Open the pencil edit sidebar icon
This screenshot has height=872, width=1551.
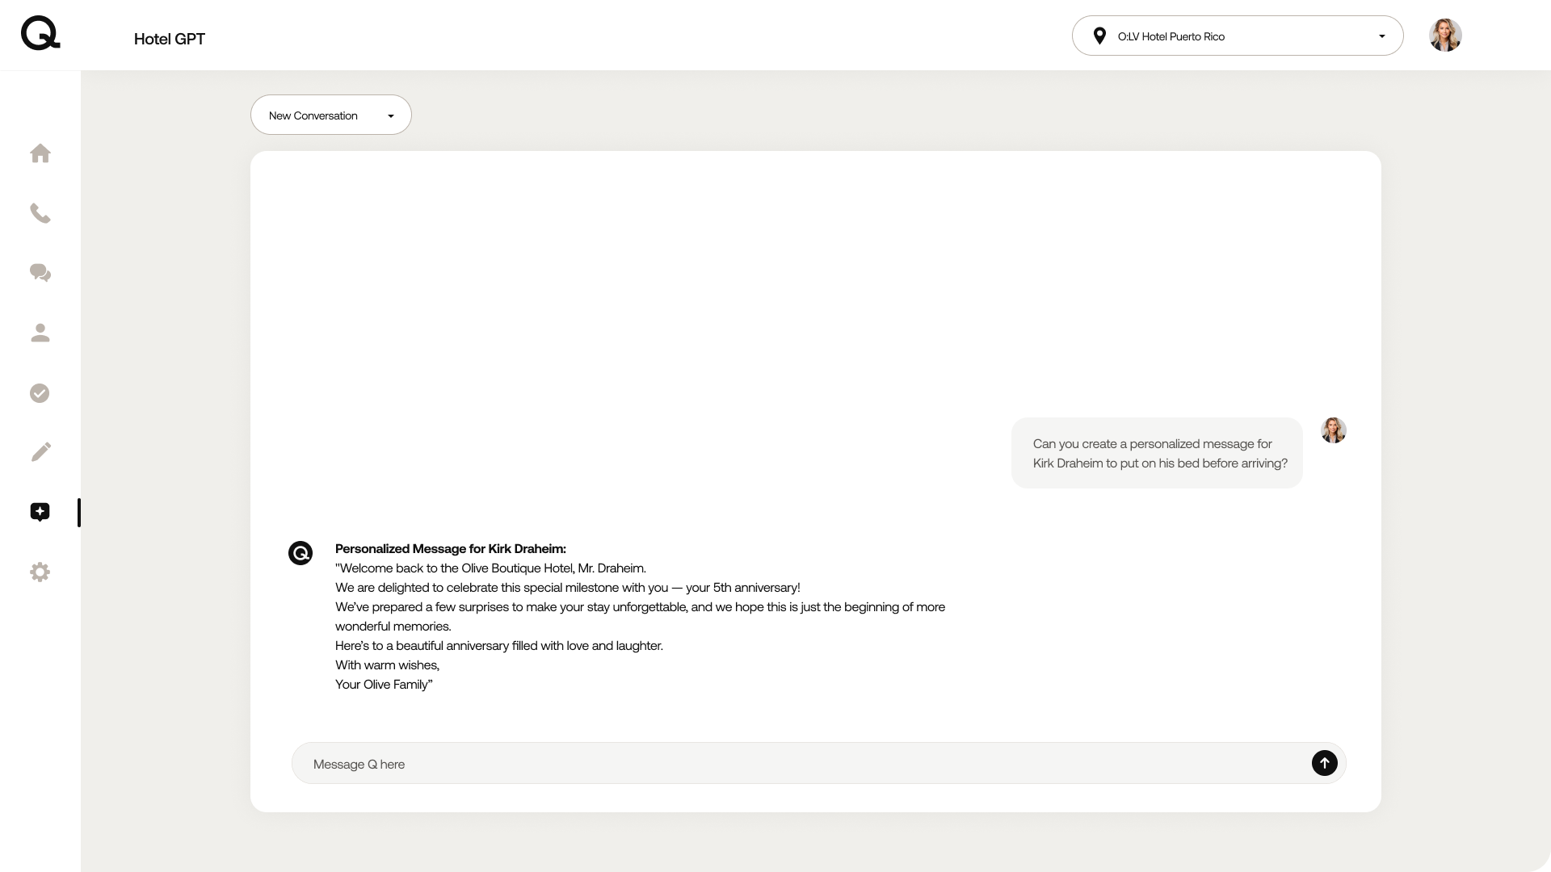pyautogui.click(x=40, y=452)
